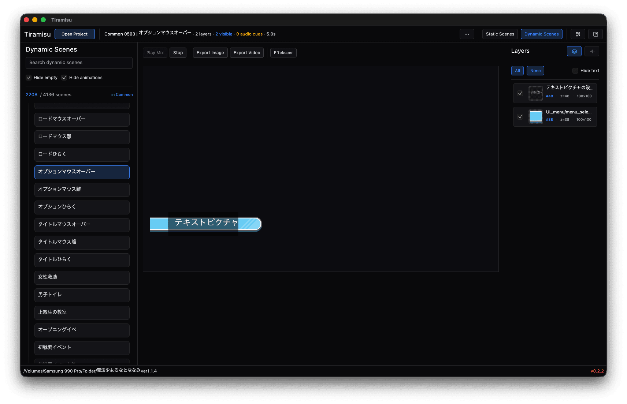Click the Play Mix button

click(155, 53)
